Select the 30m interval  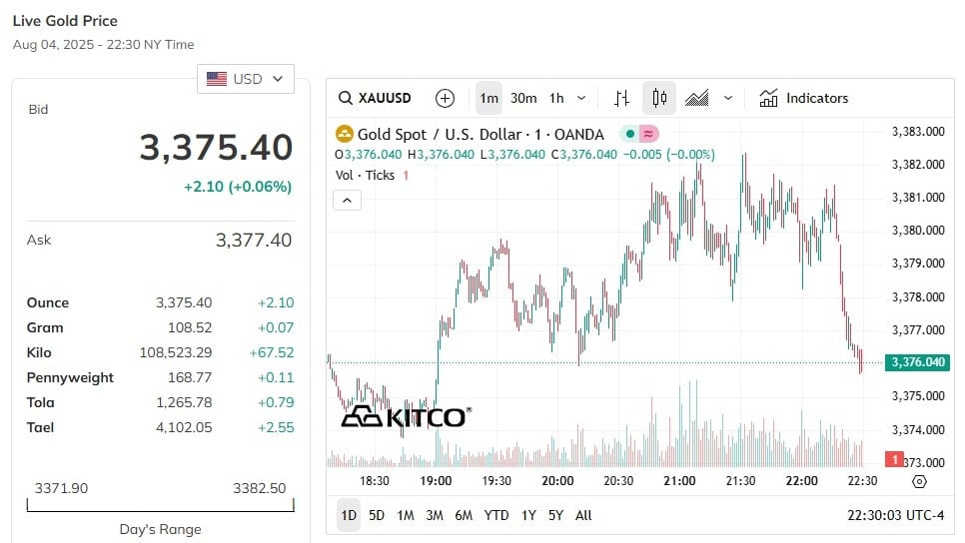point(523,99)
